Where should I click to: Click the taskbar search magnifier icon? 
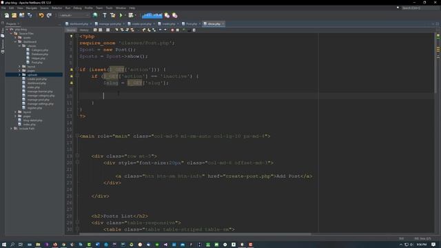click(12, 245)
